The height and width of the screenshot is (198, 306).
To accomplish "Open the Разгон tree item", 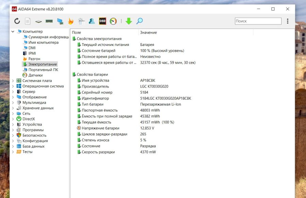I will pyautogui.click(x=34, y=59).
